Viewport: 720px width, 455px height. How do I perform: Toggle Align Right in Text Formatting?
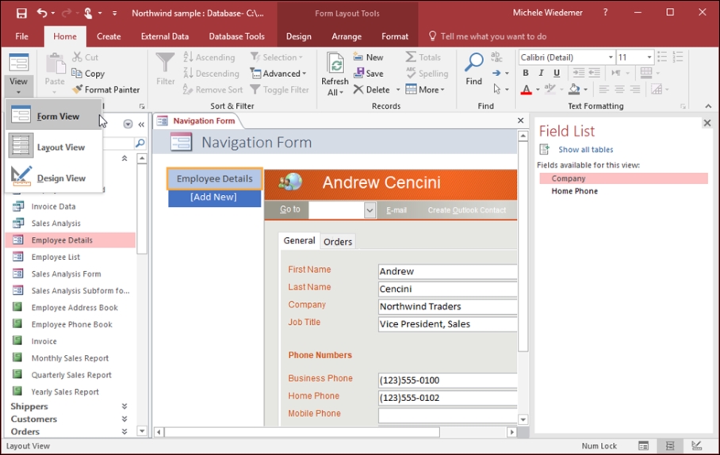click(x=635, y=90)
